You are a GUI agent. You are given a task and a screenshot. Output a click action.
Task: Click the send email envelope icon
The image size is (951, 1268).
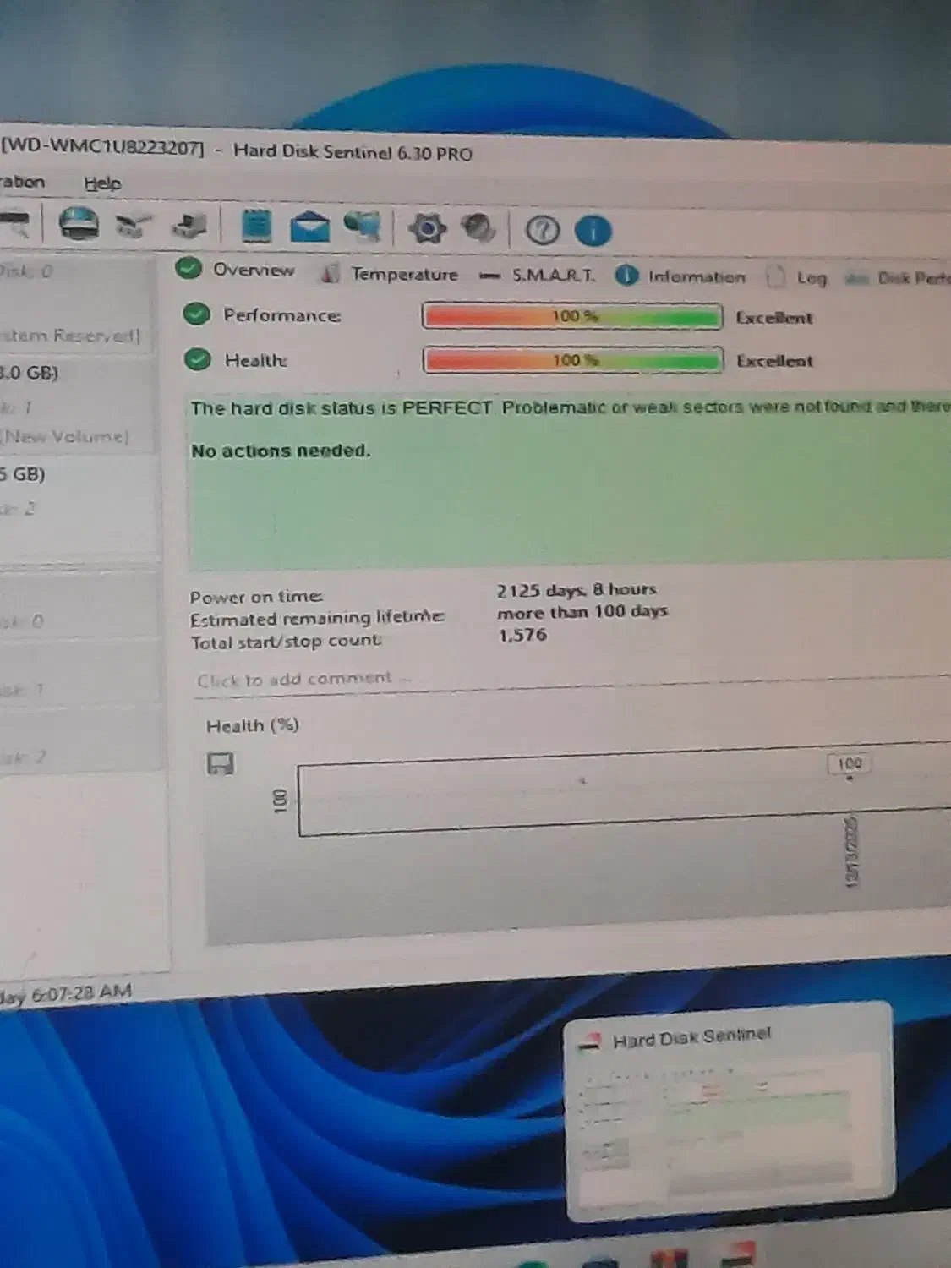click(309, 227)
